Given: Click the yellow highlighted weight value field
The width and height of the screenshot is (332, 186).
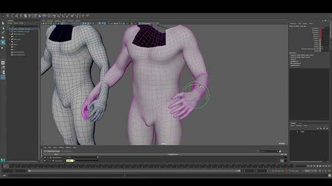Looking at the screenshot, I should [x=70, y=161].
